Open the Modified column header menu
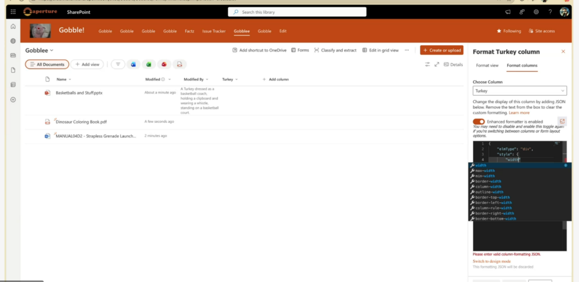The width and height of the screenshot is (579, 282). click(x=158, y=79)
